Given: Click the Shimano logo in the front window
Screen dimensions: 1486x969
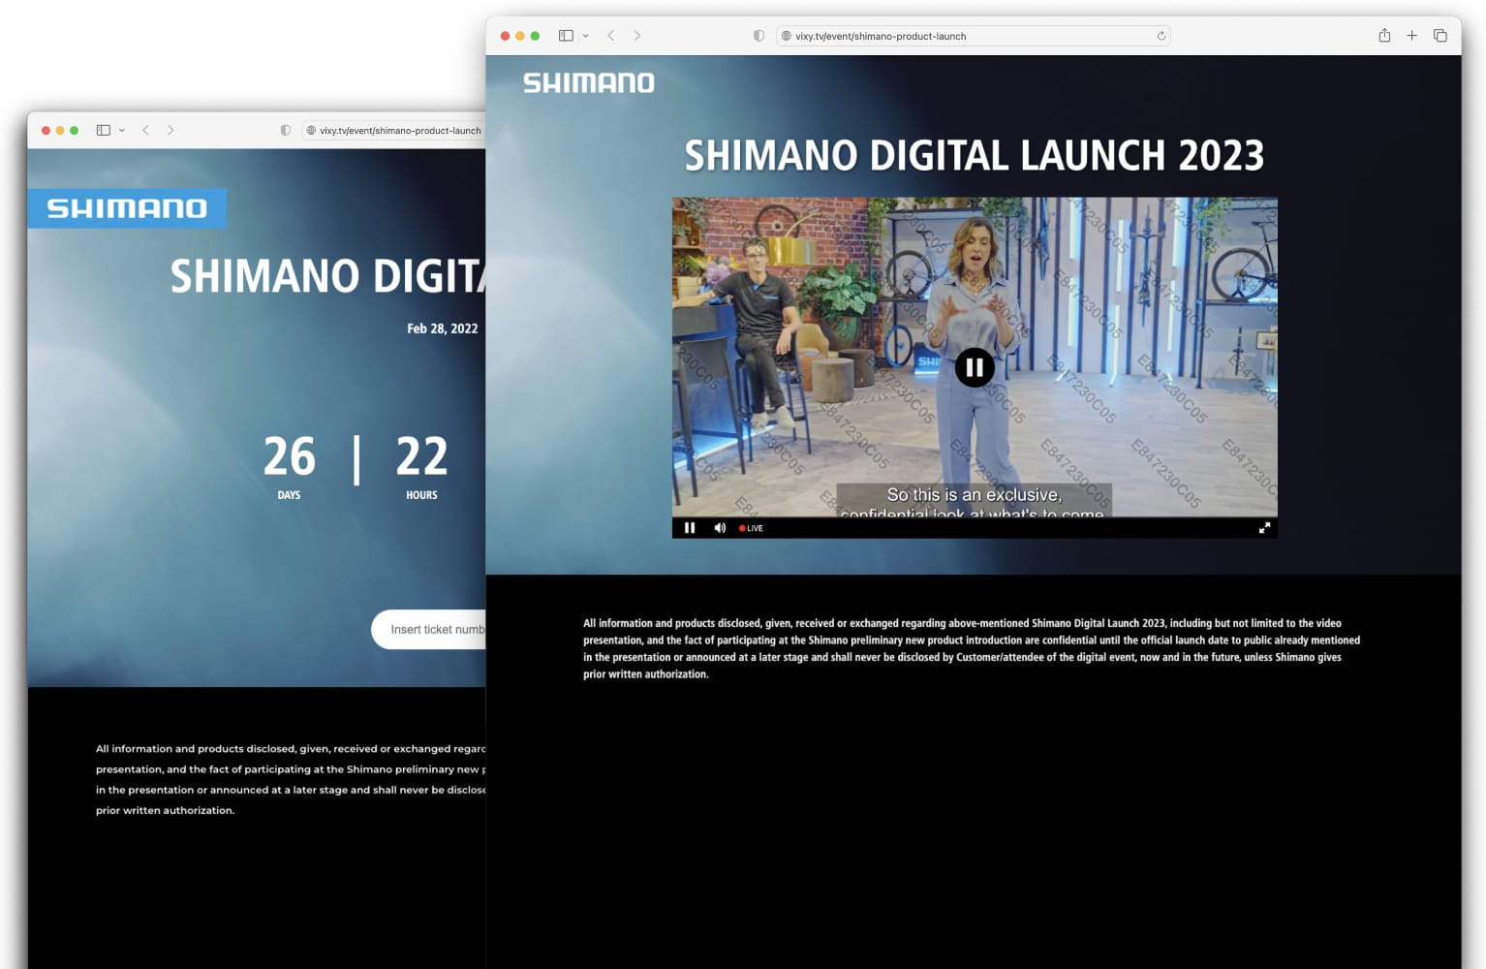Looking at the screenshot, I should point(589,83).
